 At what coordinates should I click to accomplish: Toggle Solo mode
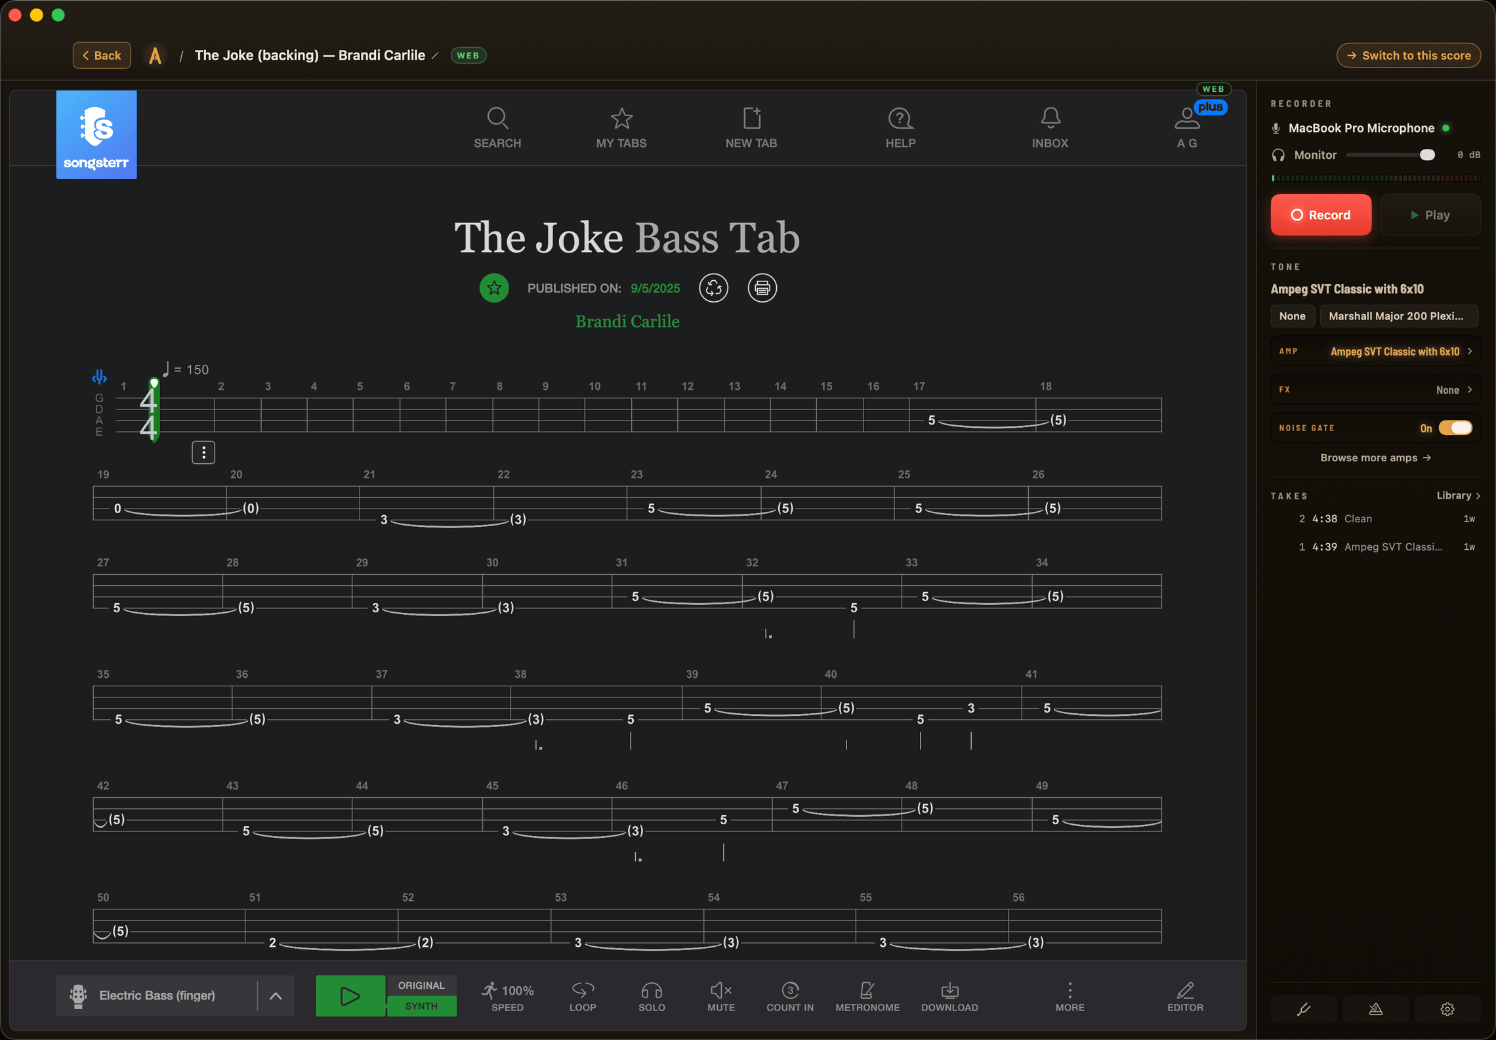(x=652, y=997)
